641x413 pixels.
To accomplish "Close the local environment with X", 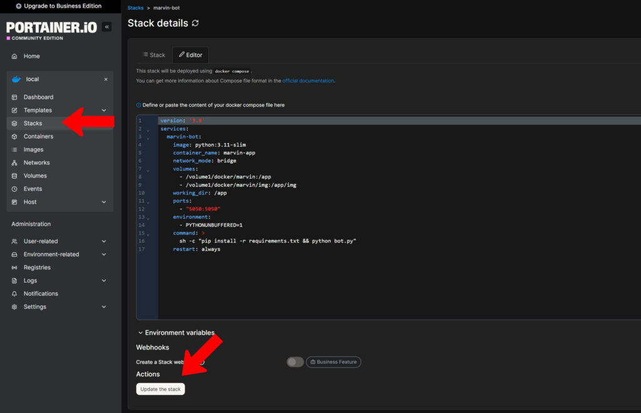I will pos(106,79).
